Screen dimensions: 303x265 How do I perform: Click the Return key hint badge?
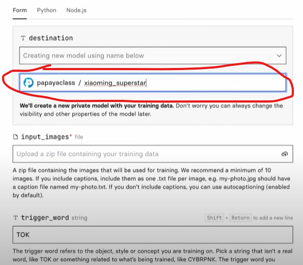pos(240,218)
